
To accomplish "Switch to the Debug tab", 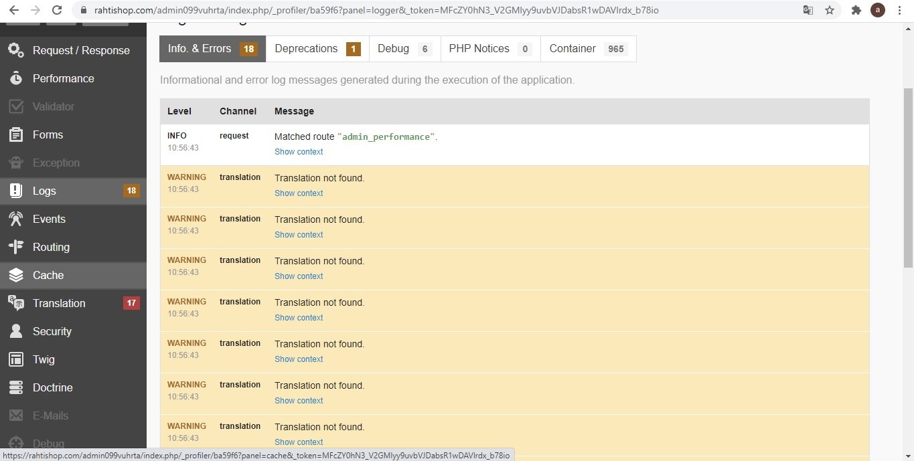I will pos(404,49).
